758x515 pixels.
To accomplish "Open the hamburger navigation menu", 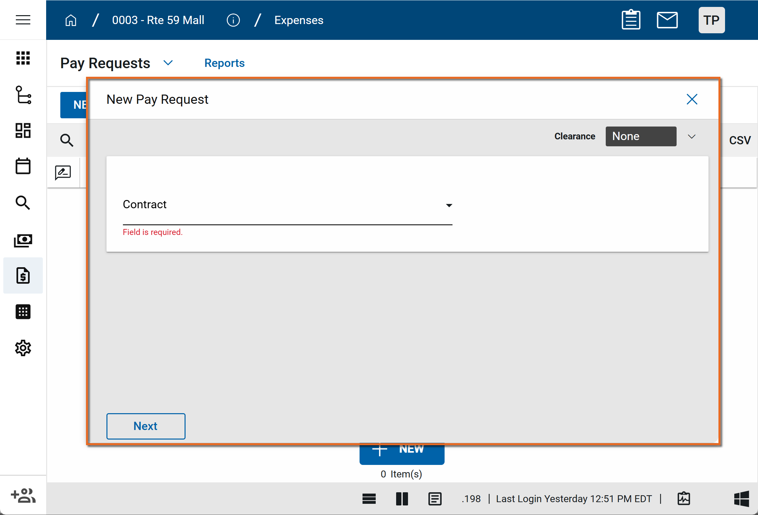I will (x=23, y=20).
